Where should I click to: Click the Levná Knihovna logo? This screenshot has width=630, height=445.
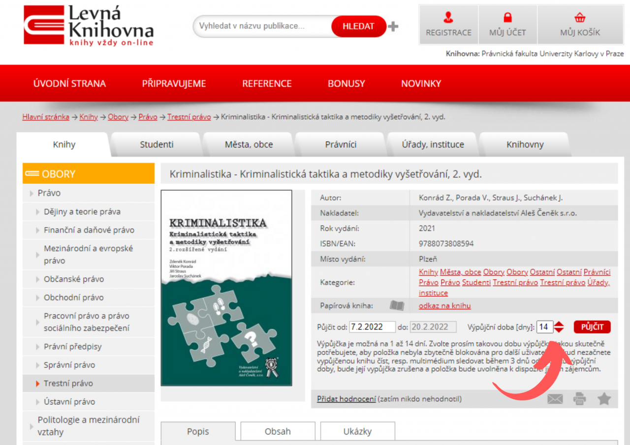click(89, 26)
